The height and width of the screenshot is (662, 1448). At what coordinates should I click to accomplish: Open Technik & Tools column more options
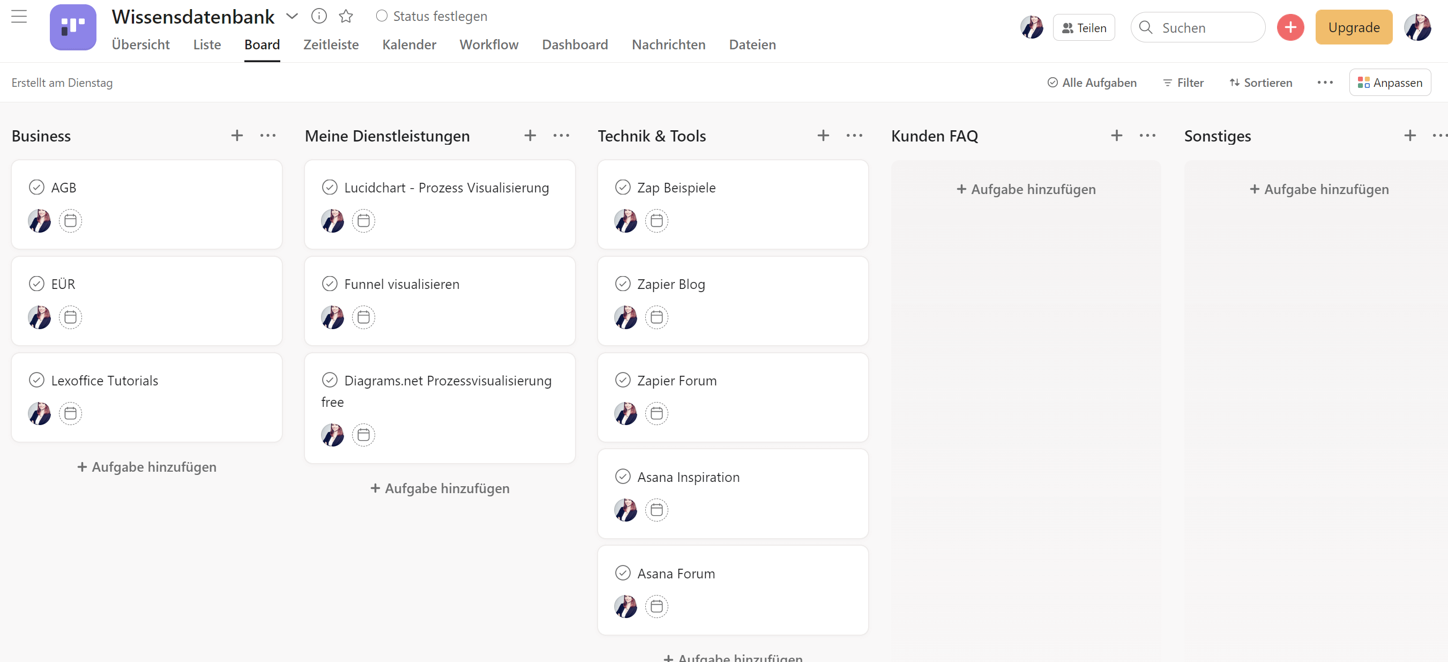click(x=854, y=136)
